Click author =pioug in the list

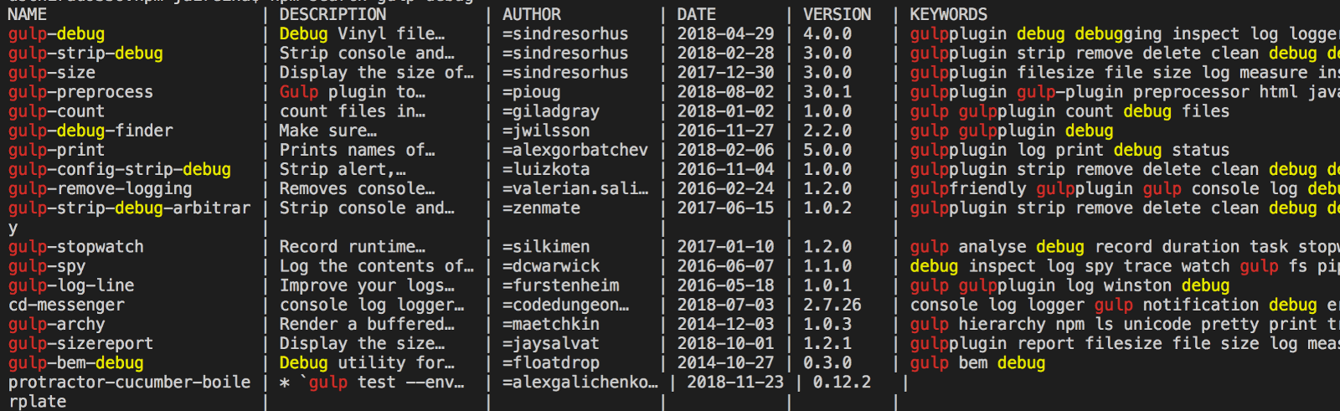[x=532, y=92]
